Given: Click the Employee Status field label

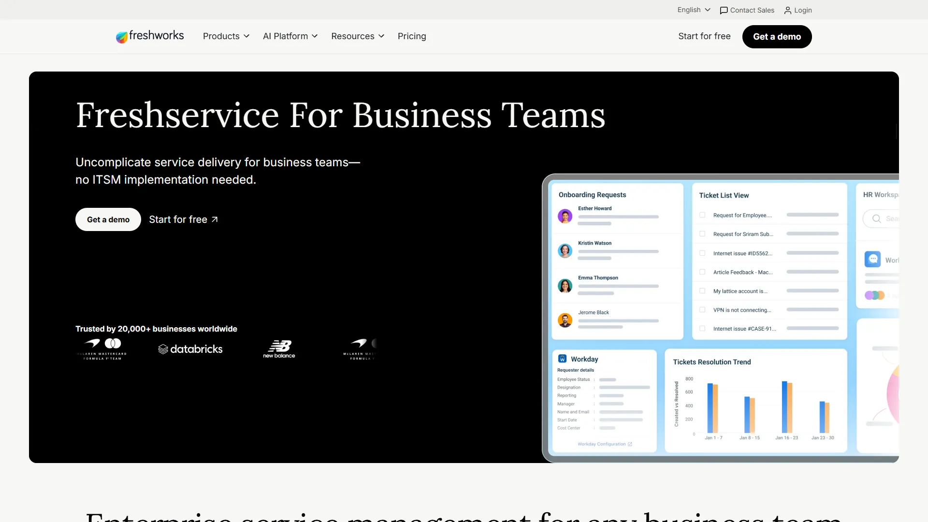Looking at the screenshot, I should pyautogui.click(x=573, y=379).
